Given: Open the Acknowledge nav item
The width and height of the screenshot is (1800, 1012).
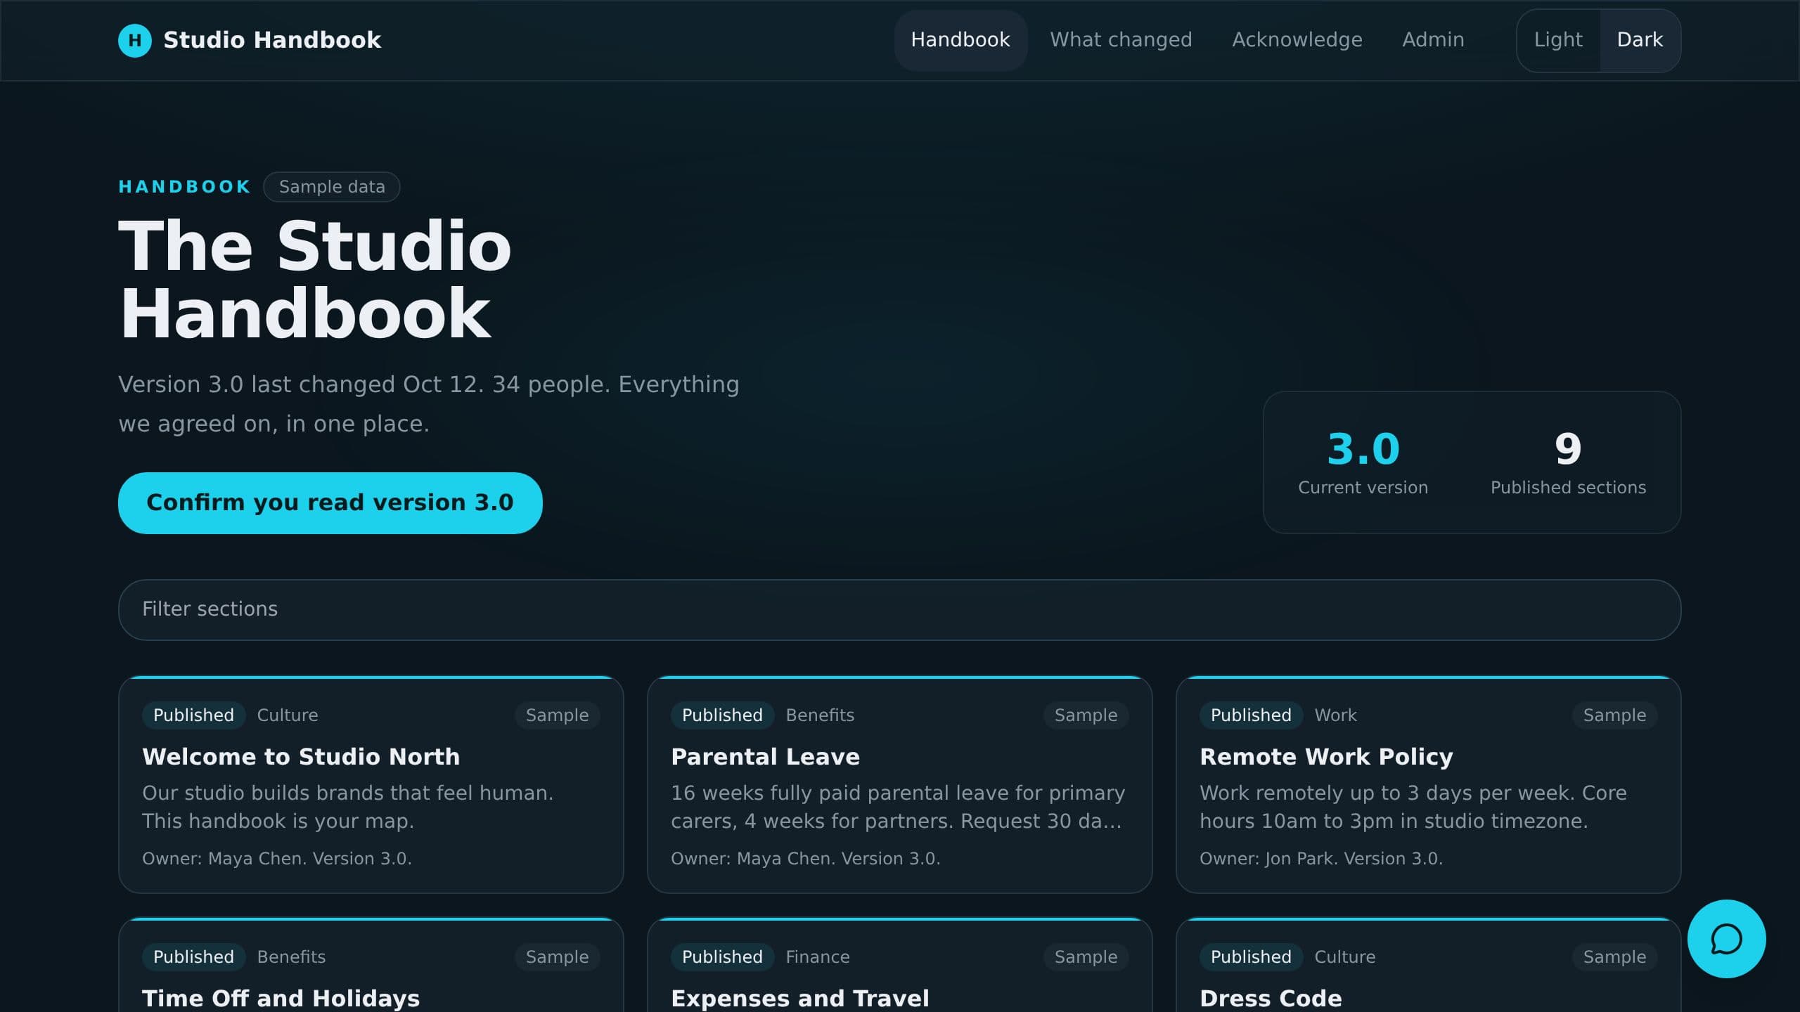Looking at the screenshot, I should (x=1297, y=40).
